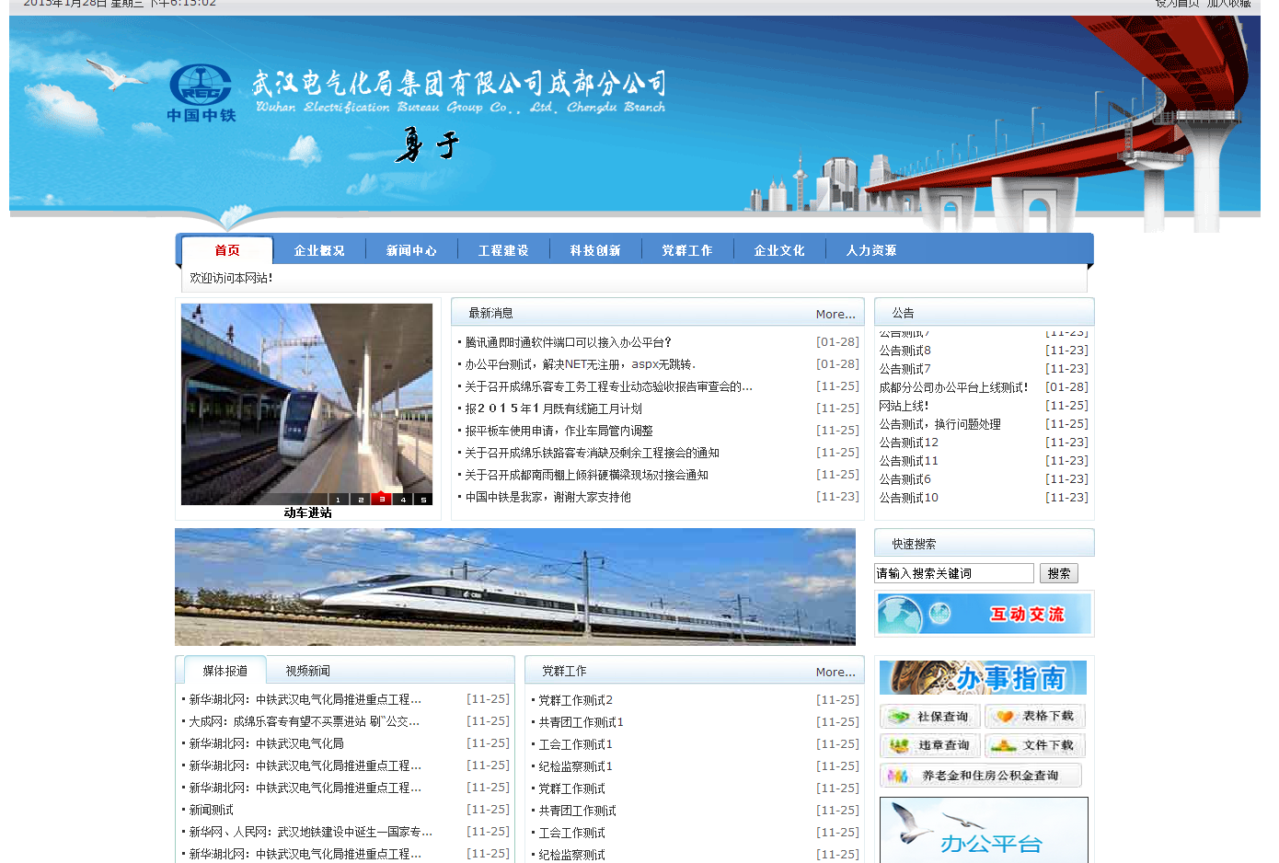Click the 办事指南 banner
This screenshot has width=1279, height=863.
tap(983, 677)
